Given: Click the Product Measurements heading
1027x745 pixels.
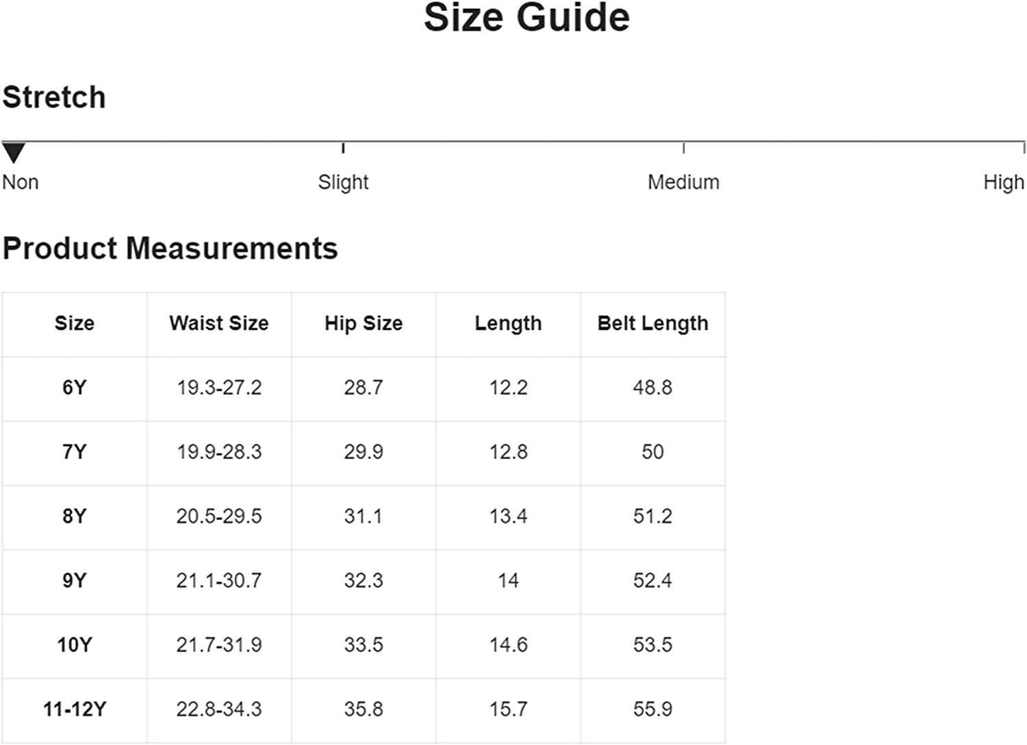Looking at the screenshot, I should pyautogui.click(x=170, y=248).
